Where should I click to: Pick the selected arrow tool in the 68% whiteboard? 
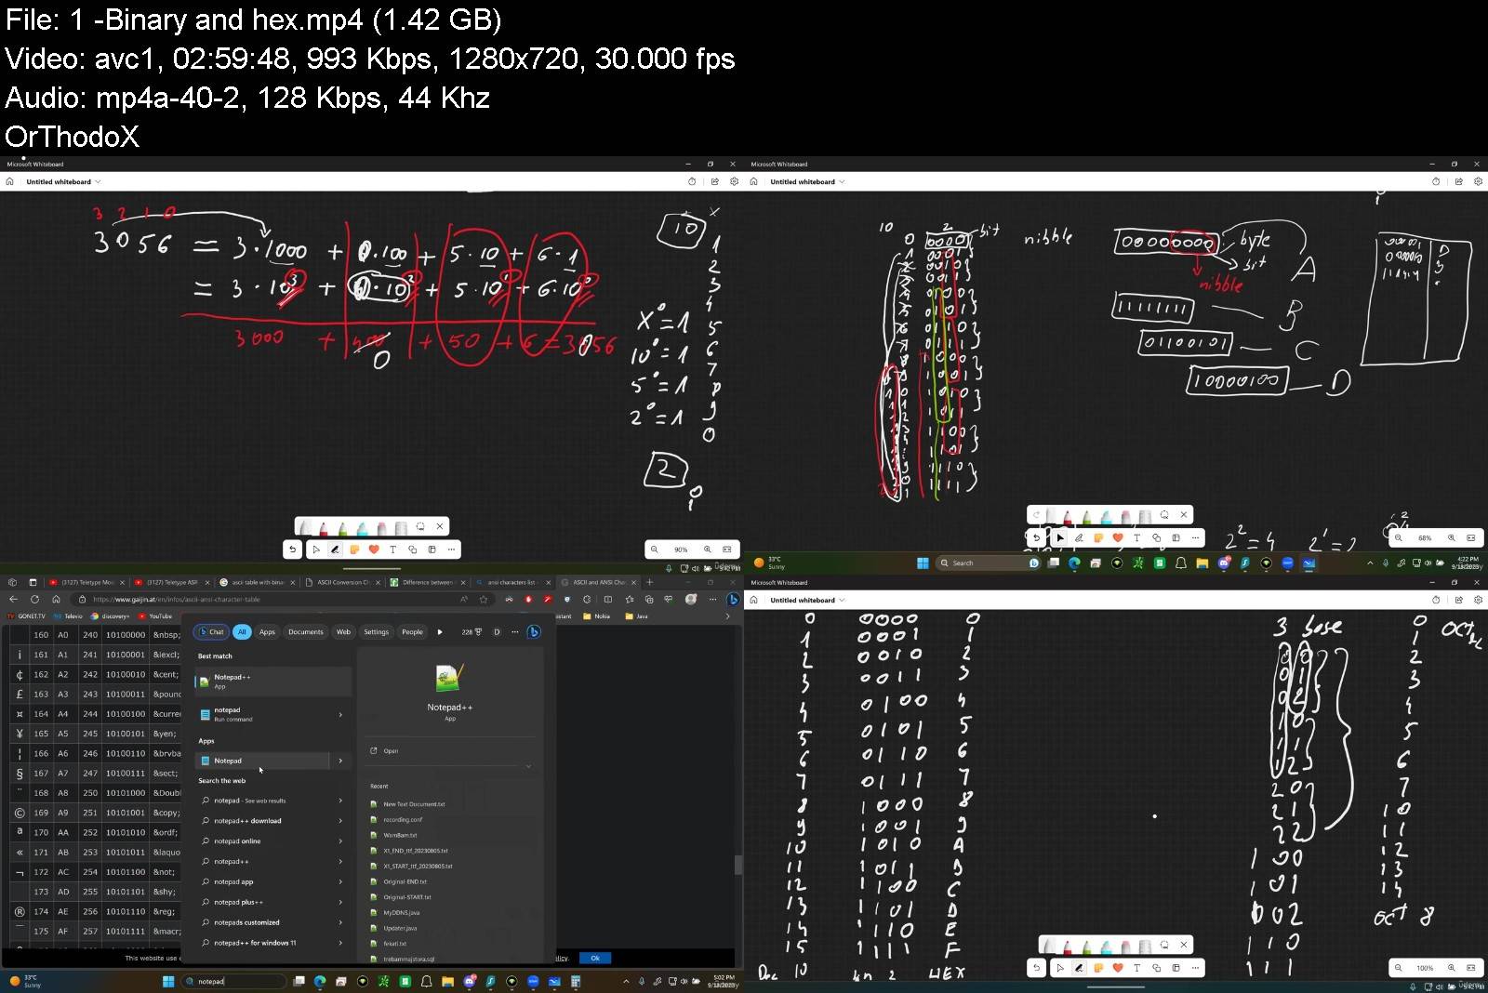(x=1060, y=537)
